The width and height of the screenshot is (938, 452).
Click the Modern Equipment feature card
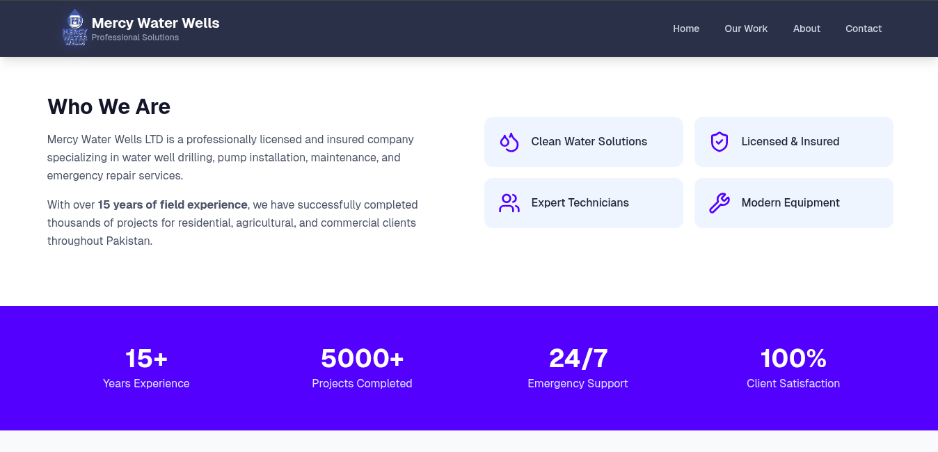(793, 202)
